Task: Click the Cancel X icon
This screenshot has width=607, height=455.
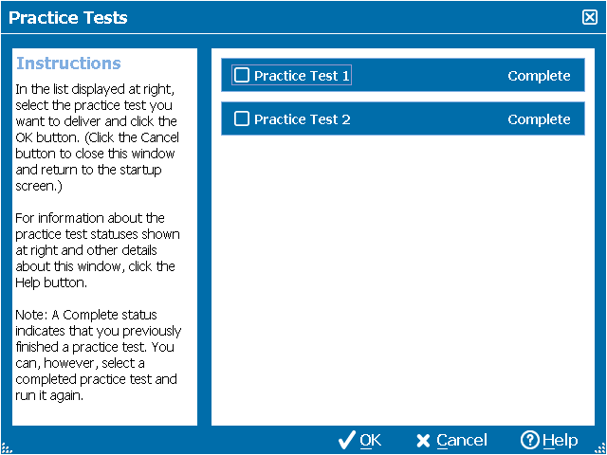Action: [x=423, y=441]
